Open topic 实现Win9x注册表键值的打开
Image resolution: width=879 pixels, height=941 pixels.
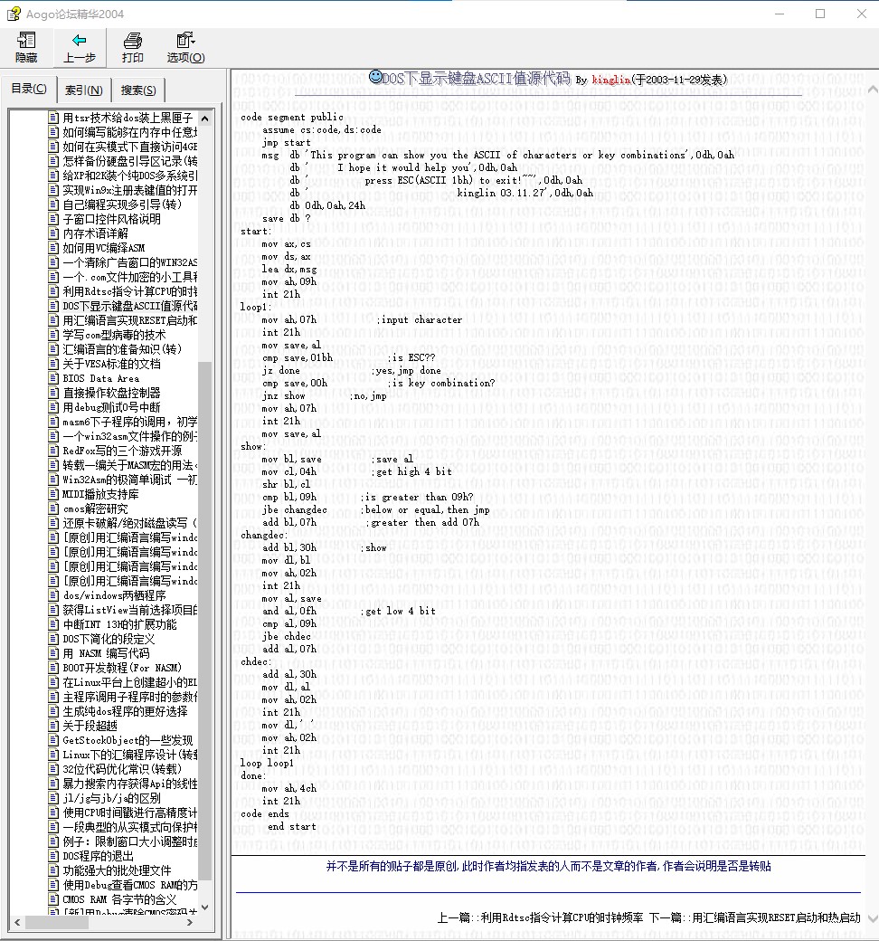129,190
